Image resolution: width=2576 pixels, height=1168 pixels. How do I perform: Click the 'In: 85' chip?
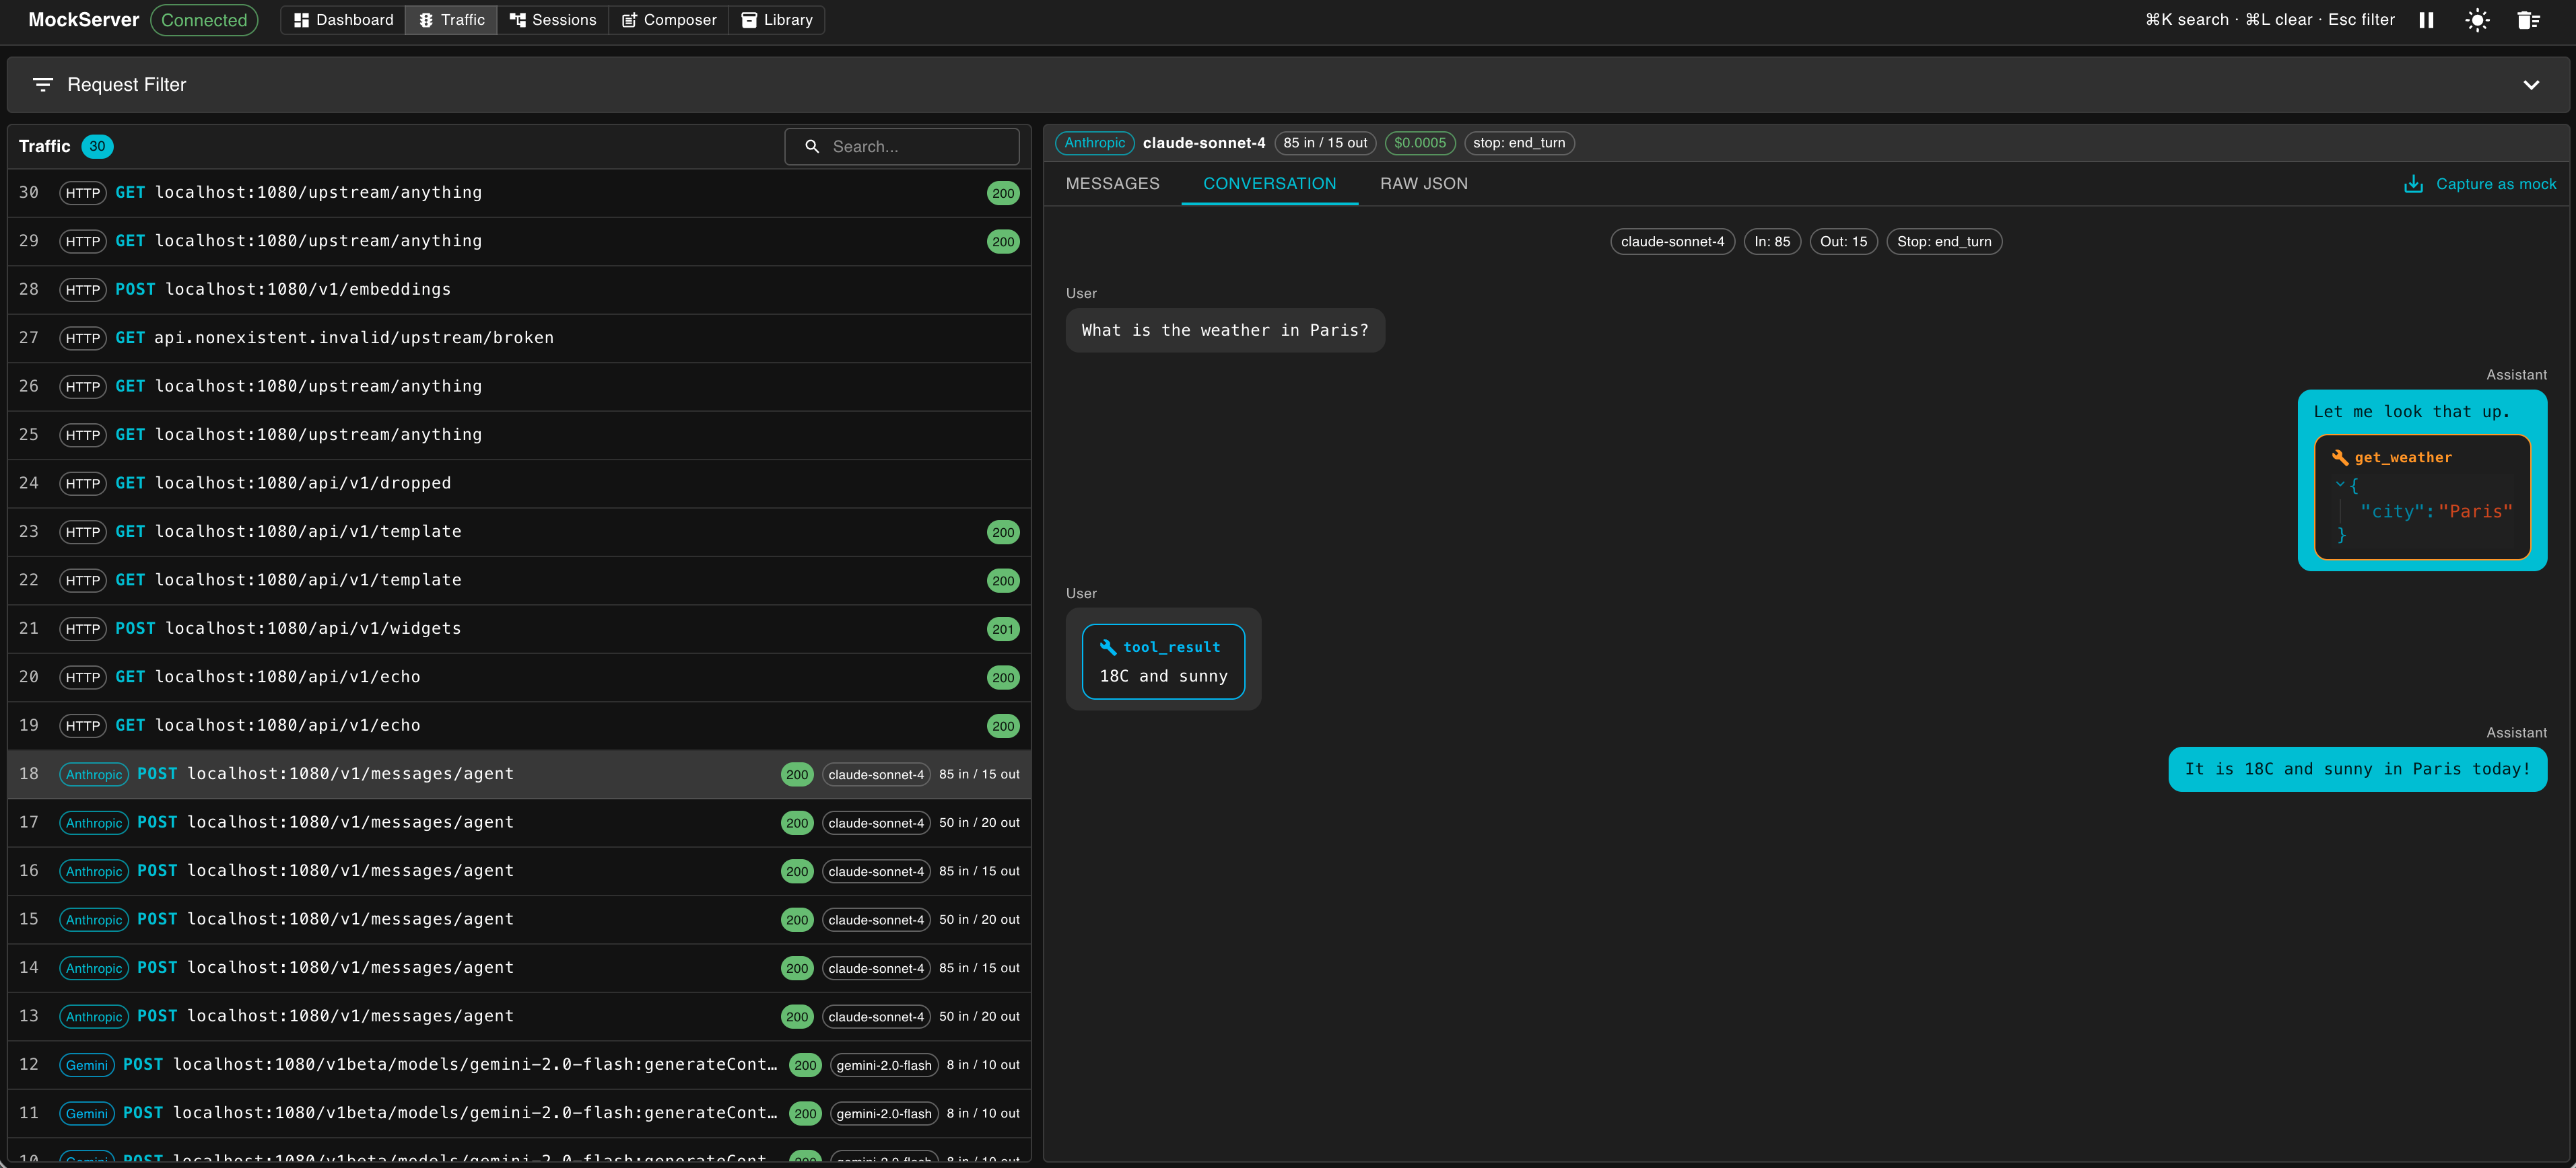click(x=1772, y=242)
